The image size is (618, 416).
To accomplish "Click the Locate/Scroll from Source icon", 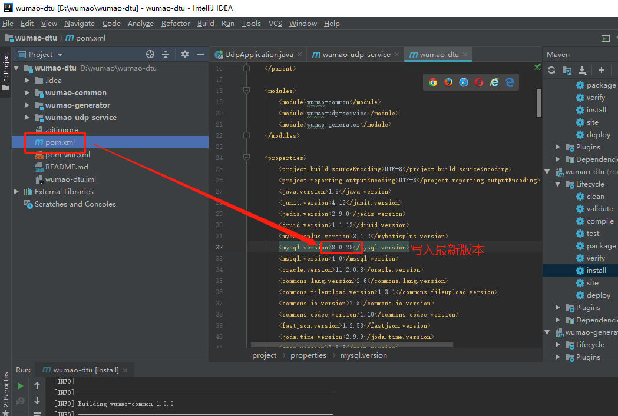I will (150, 54).
